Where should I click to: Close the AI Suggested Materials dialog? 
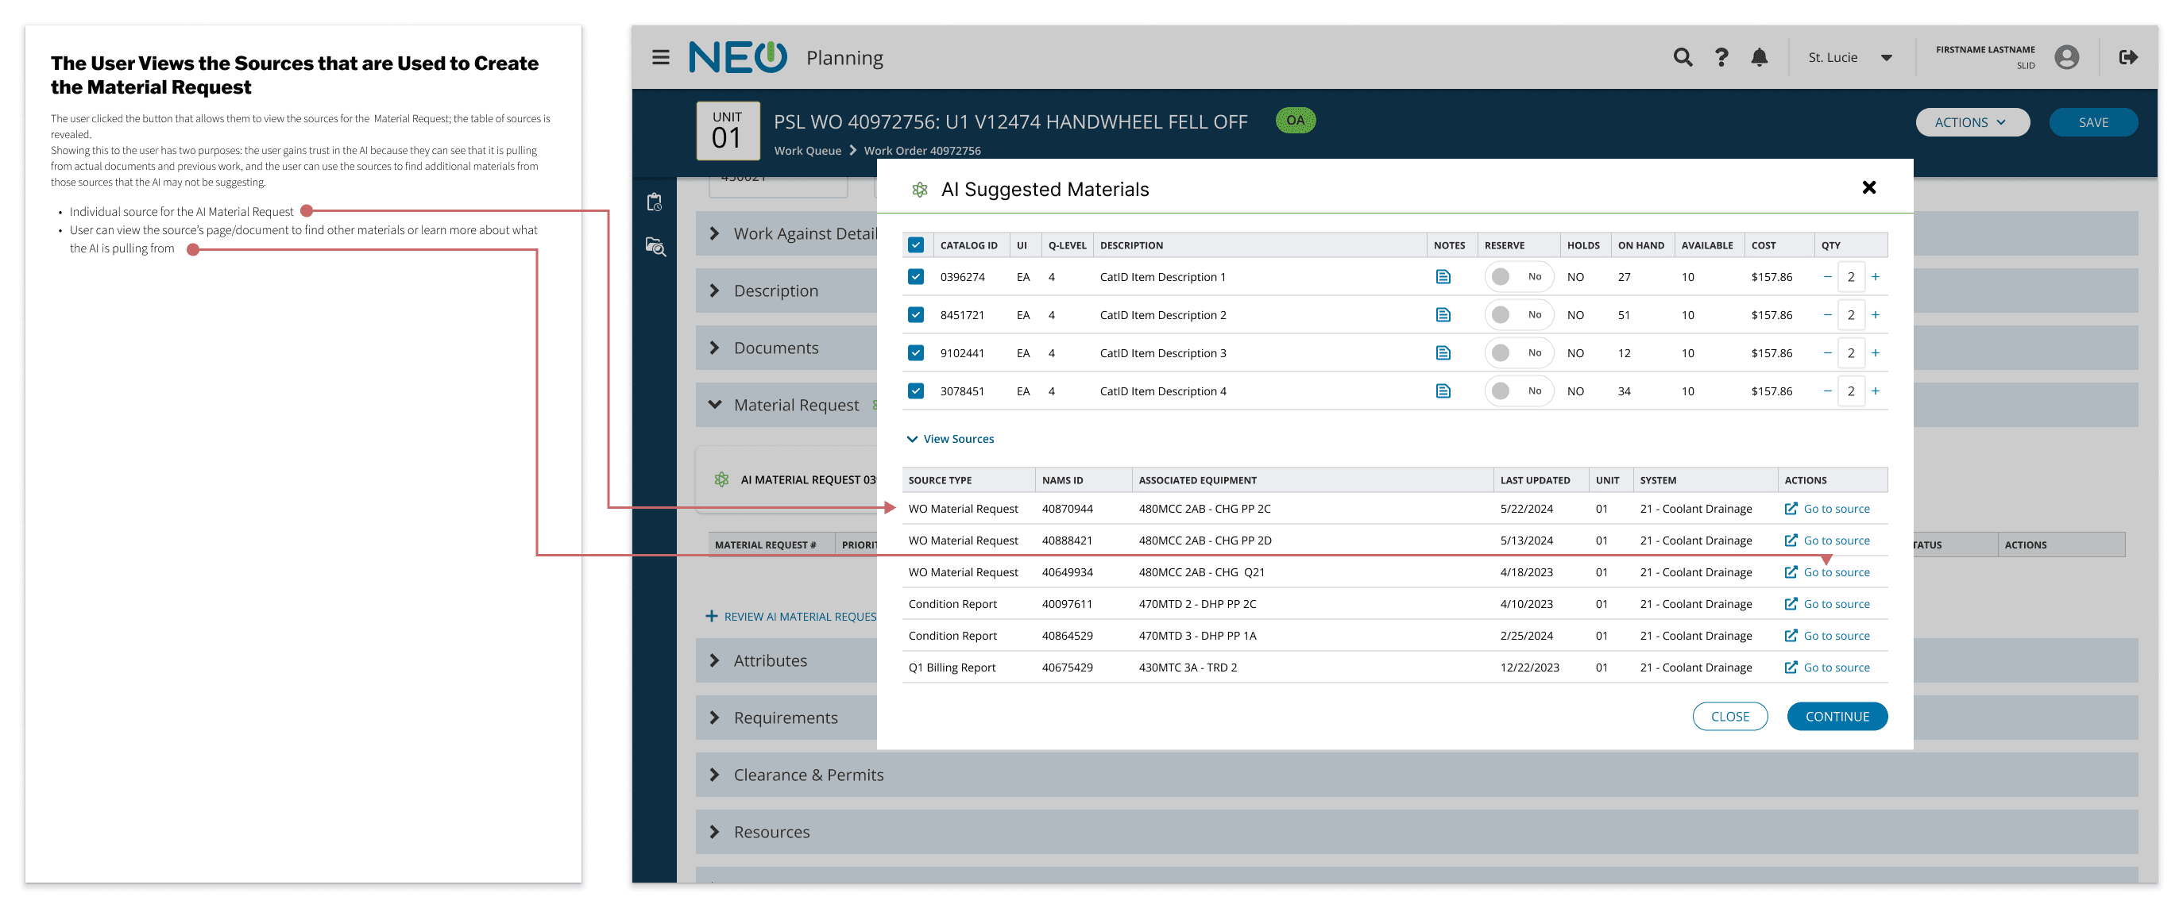[x=1868, y=188]
